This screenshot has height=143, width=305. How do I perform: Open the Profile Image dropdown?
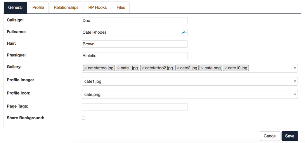point(190,81)
